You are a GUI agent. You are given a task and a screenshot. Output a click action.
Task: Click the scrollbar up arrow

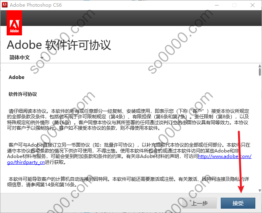[260, 66]
